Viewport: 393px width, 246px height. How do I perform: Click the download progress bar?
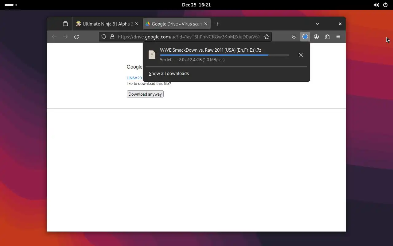pos(224,55)
